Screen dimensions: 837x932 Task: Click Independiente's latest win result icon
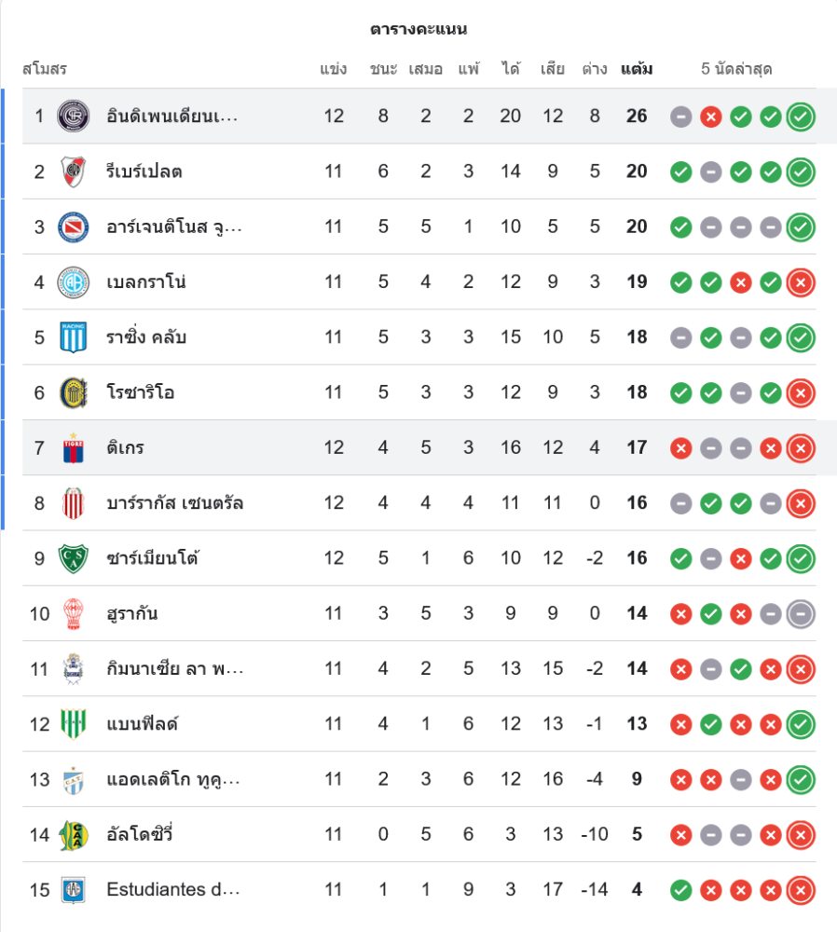click(801, 116)
